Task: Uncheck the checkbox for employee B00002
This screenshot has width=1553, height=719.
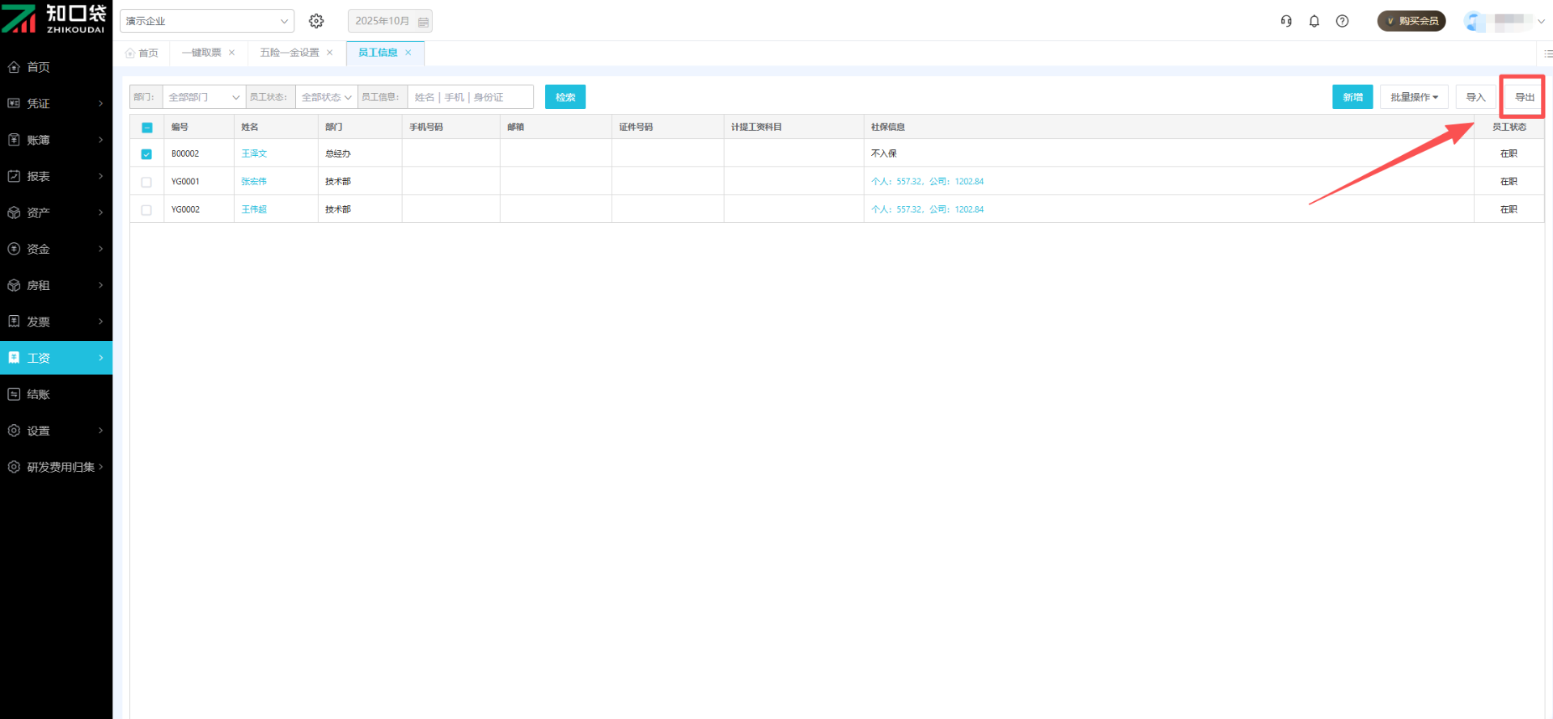Action: (x=146, y=154)
